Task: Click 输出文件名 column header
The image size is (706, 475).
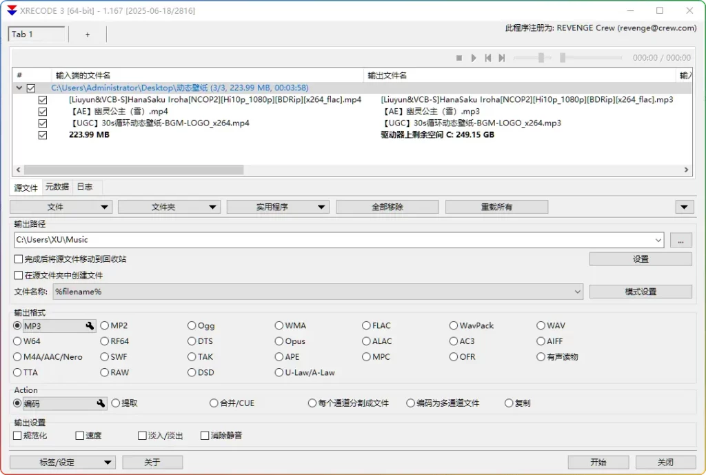Action: 520,75
